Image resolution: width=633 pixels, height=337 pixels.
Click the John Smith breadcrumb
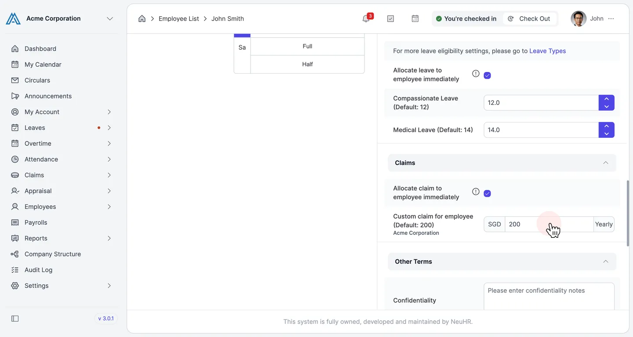pos(228,18)
